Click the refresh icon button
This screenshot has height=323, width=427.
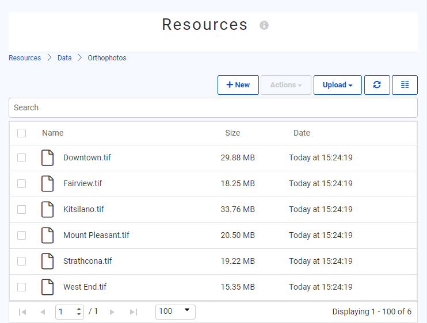coord(377,85)
